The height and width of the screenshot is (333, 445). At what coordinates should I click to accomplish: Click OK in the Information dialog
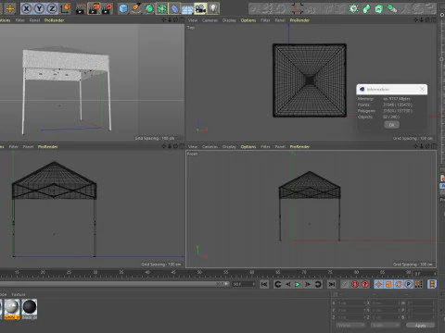pyautogui.click(x=391, y=125)
